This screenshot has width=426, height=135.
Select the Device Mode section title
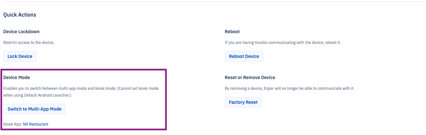tap(17, 77)
